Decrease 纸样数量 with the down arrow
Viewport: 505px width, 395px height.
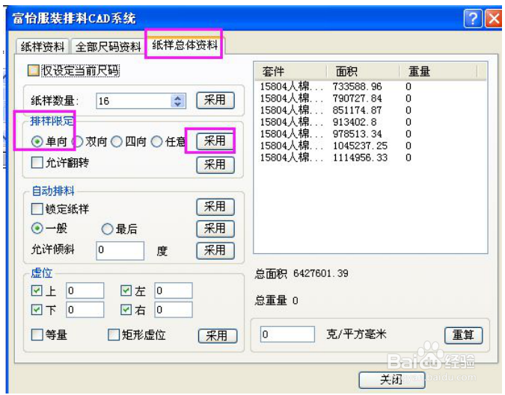click(178, 105)
